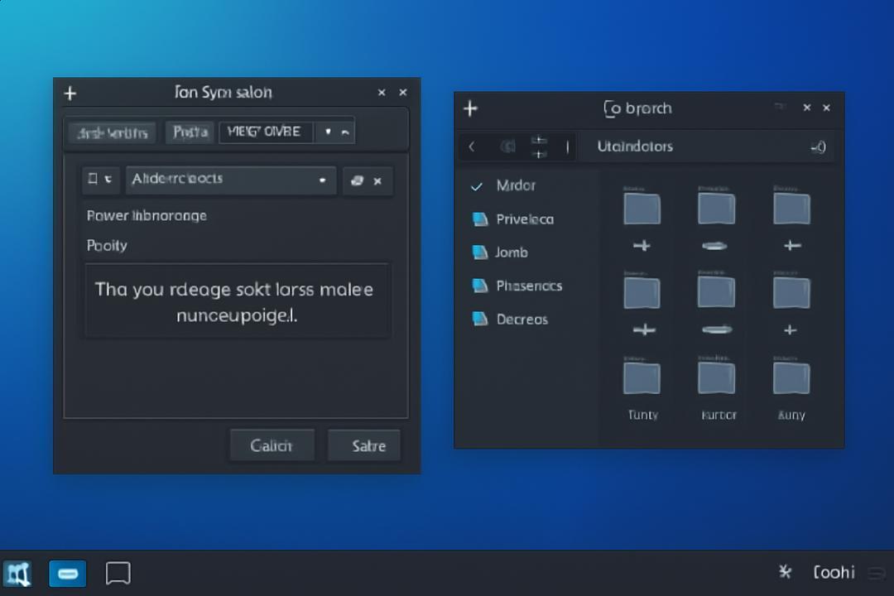Click the plus icon in left window title bar

[70, 93]
